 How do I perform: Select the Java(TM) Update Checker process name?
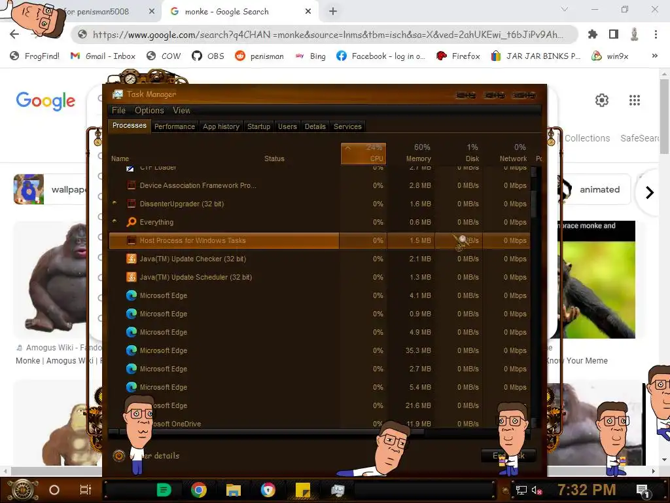coord(193,259)
